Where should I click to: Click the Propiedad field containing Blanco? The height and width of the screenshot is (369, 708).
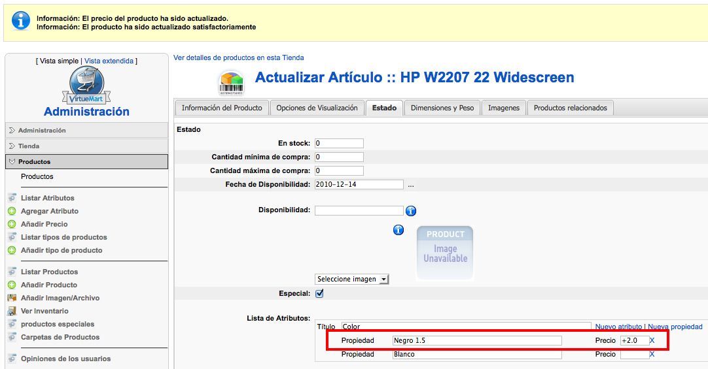[x=477, y=355]
